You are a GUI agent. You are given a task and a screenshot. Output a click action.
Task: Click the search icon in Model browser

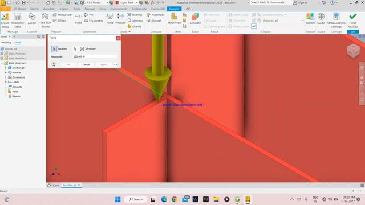38,36
